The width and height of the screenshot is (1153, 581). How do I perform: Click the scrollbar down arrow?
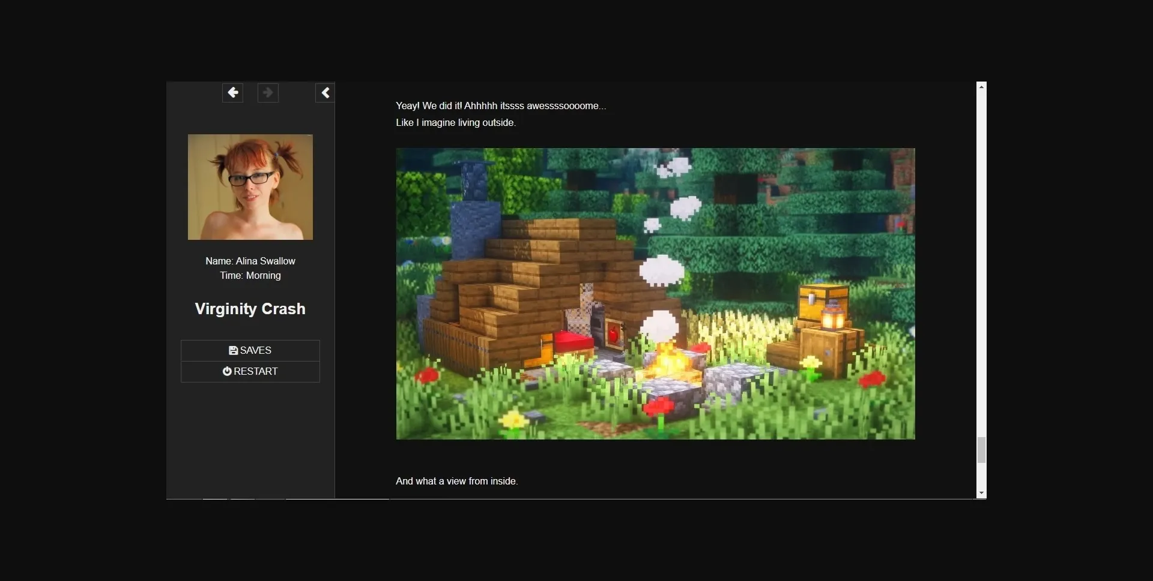[x=981, y=493]
